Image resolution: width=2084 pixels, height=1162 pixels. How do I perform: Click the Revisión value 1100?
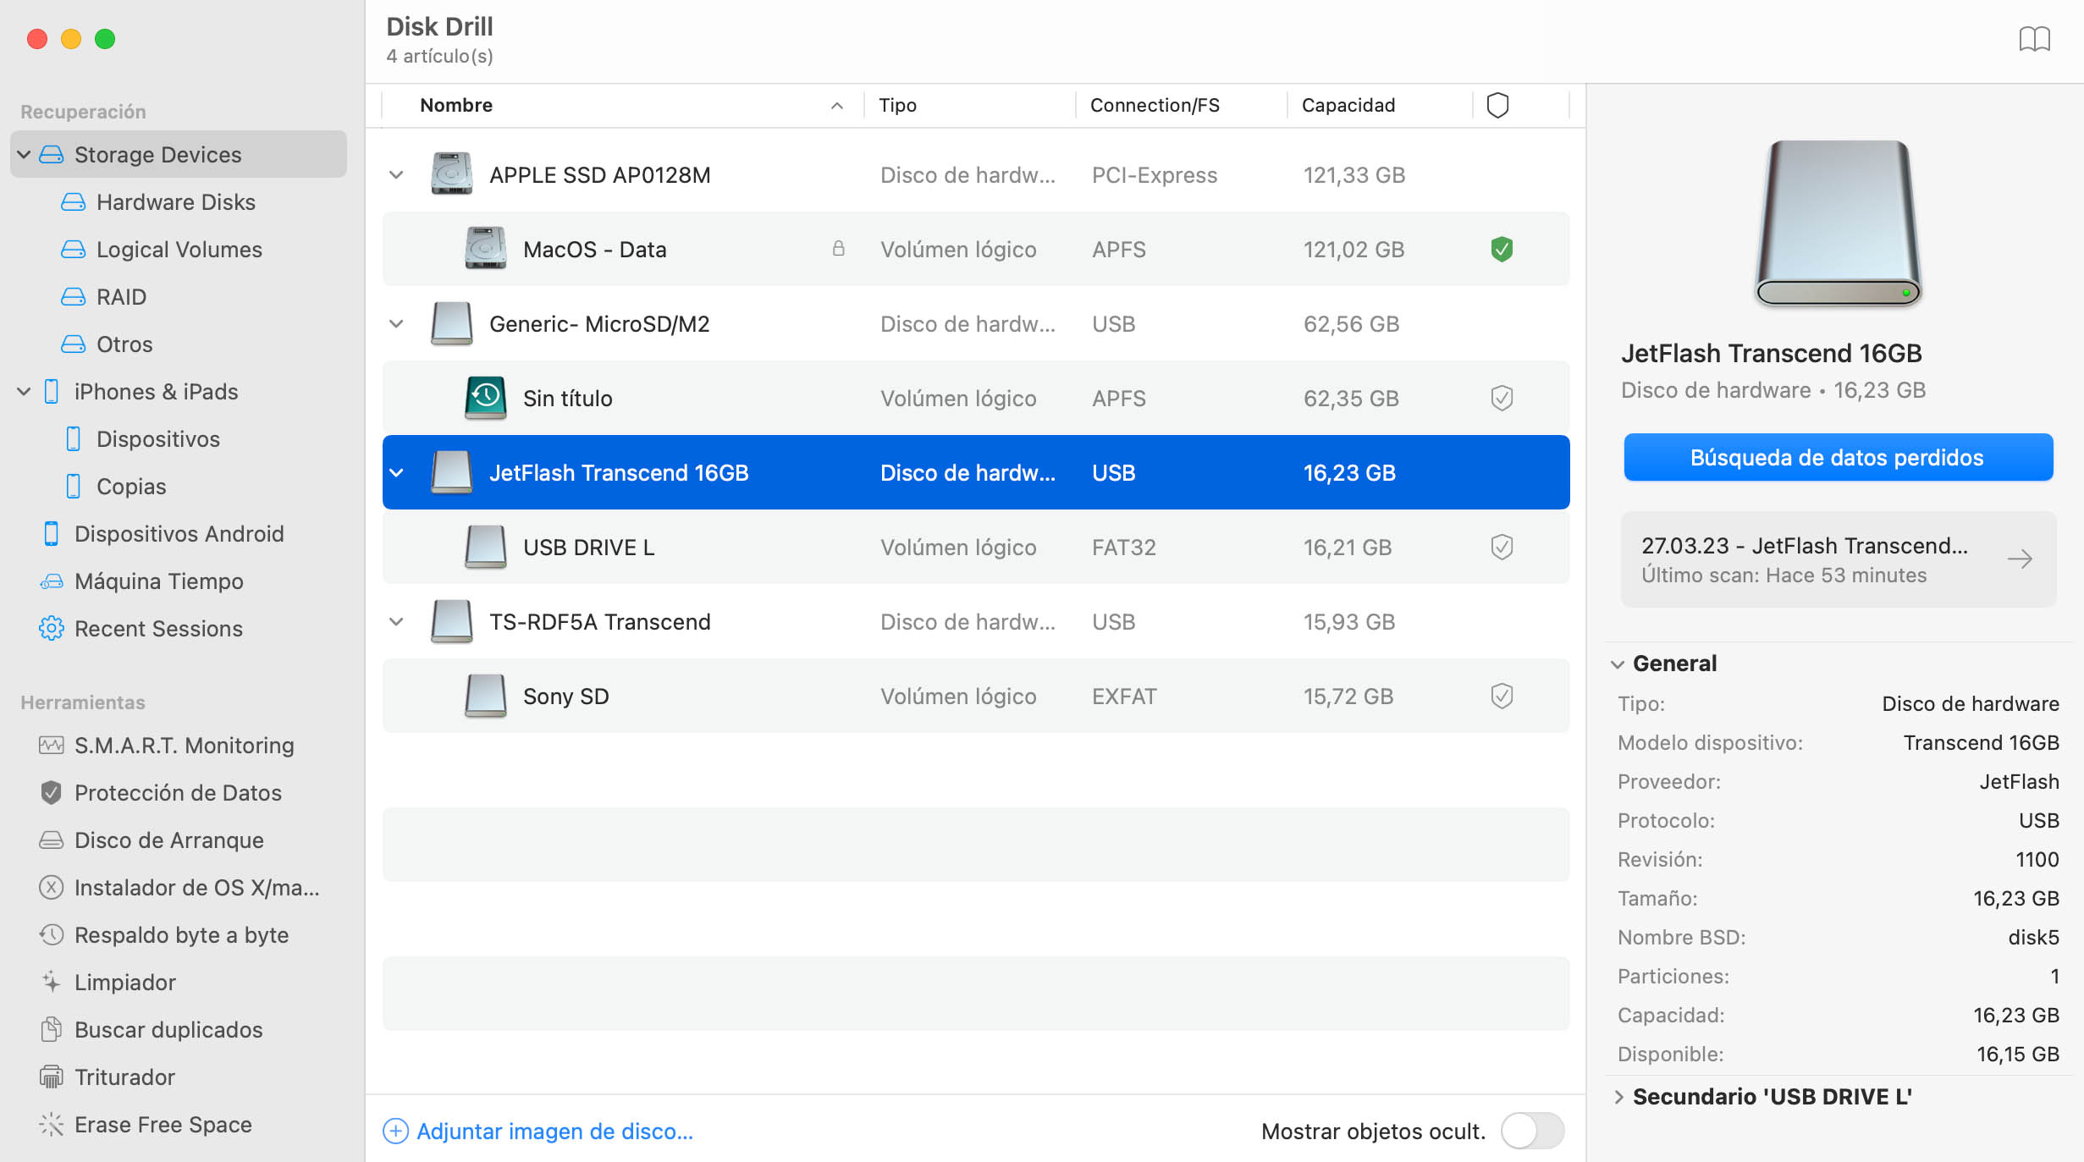point(2037,859)
